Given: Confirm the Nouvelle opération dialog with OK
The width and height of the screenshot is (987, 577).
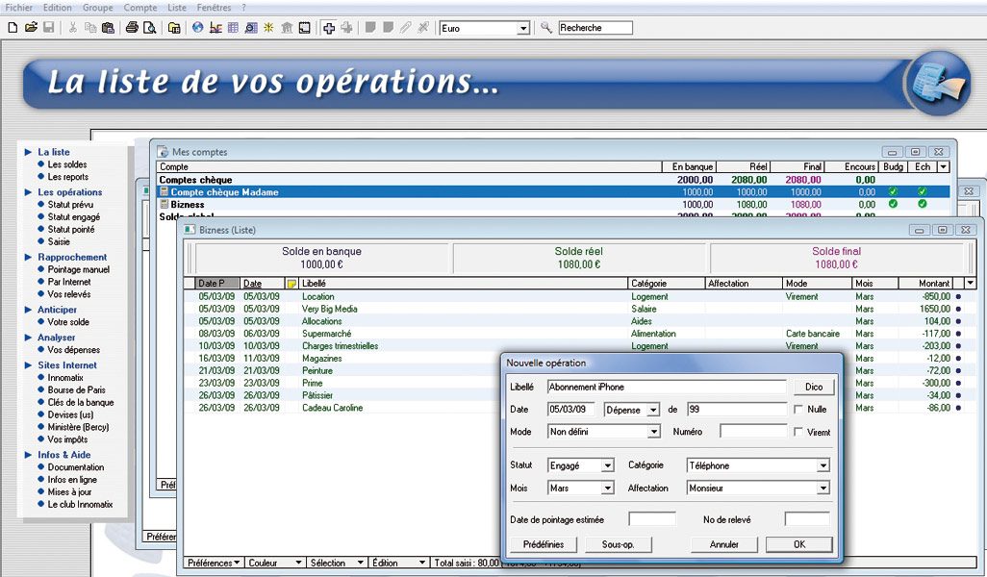Looking at the screenshot, I should 799,544.
